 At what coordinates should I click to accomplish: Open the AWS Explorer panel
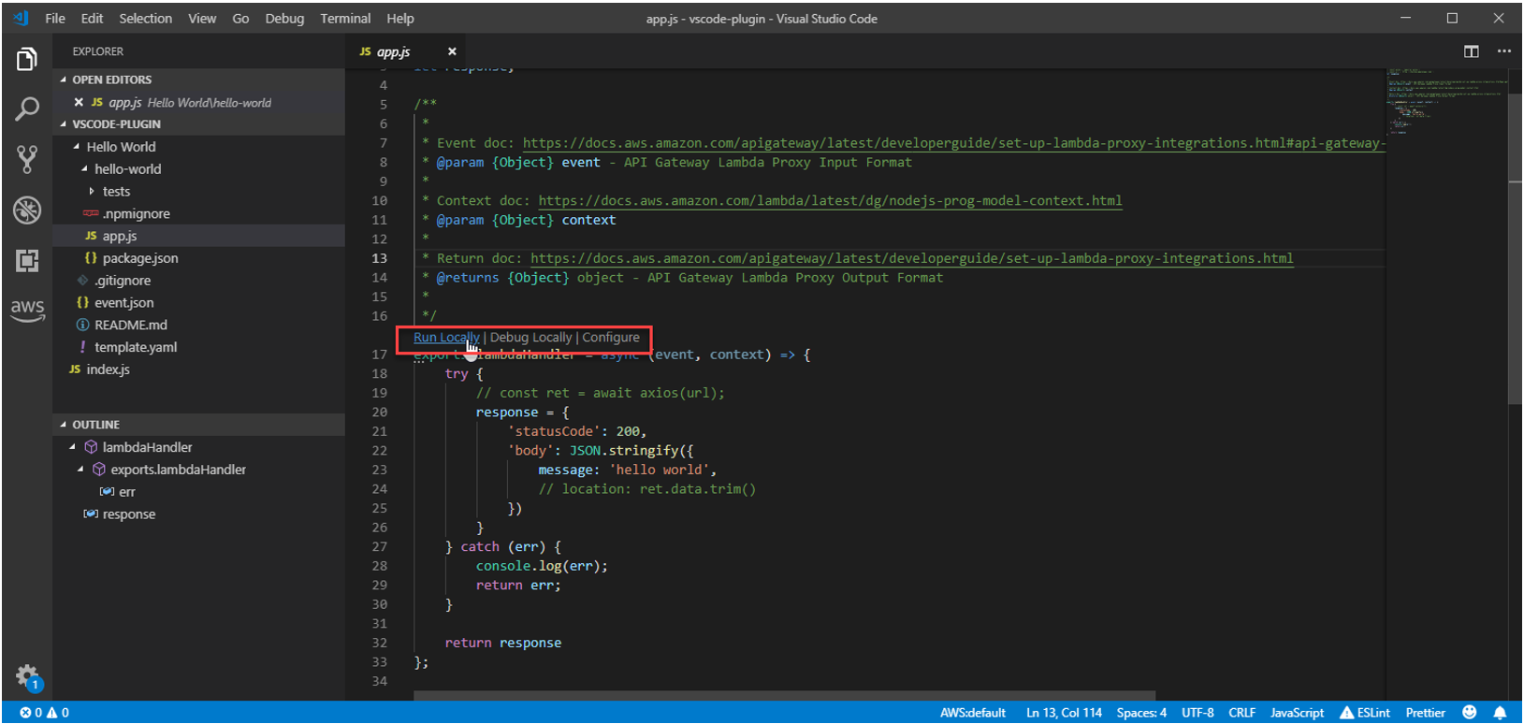pos(27,310)
